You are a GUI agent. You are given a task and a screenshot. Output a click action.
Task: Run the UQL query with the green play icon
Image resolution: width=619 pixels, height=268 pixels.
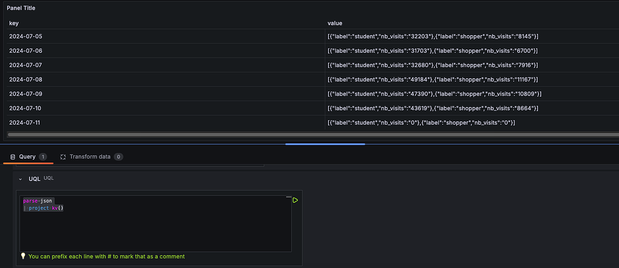coord(295,200)
